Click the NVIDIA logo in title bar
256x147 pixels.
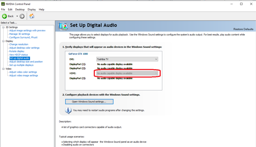pyautogui.click(x=3, y=4)
